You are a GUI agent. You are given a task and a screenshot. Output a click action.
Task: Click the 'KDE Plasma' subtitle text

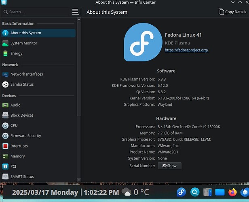click(x=177, y=43)
